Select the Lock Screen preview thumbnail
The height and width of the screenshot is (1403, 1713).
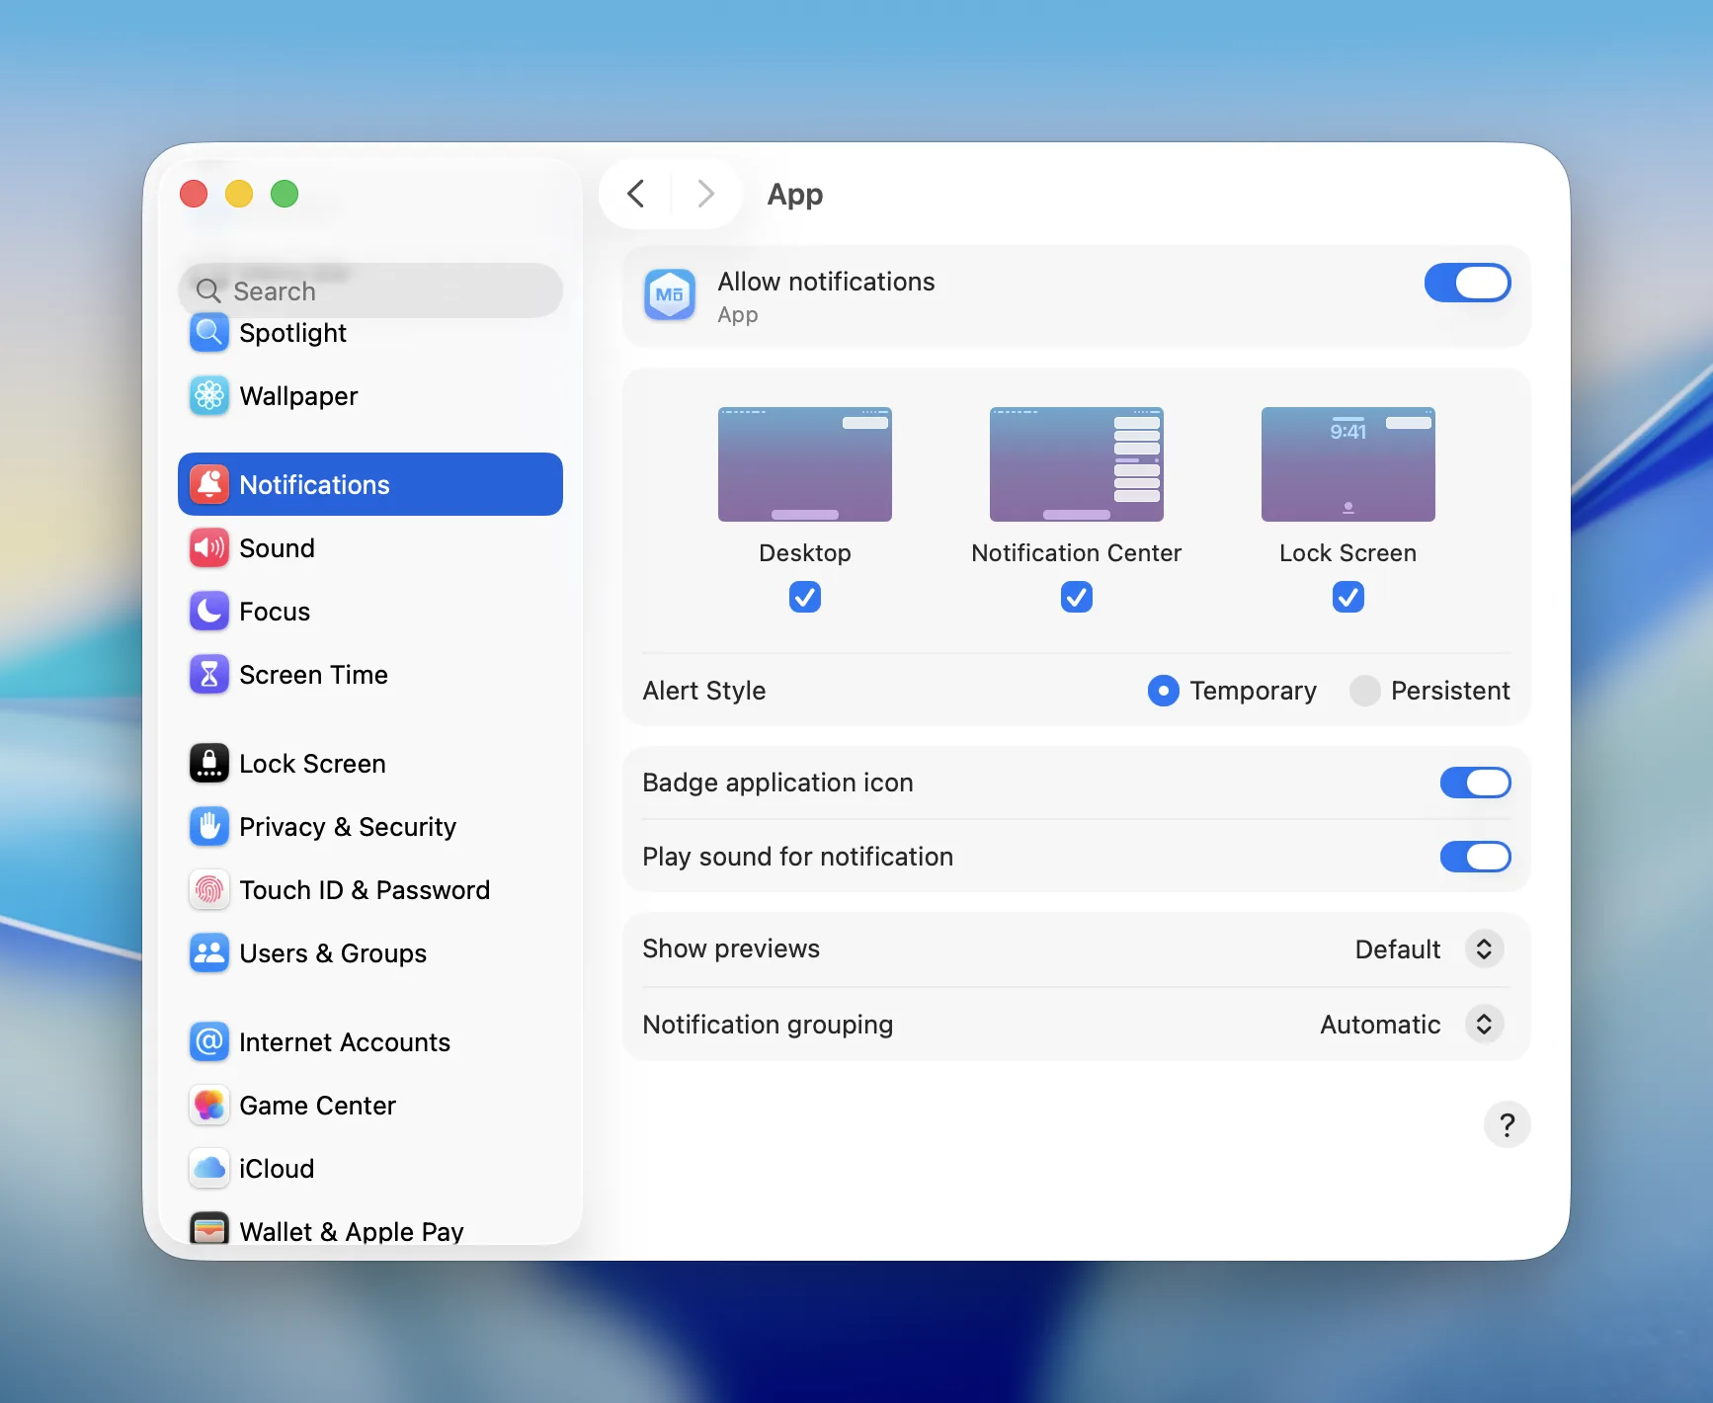coord(1347,464)
